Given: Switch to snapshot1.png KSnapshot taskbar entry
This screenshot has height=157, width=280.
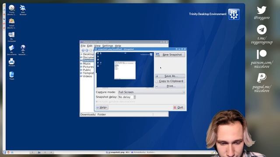Looking at the screenshot, I should (x=118, y=152).
